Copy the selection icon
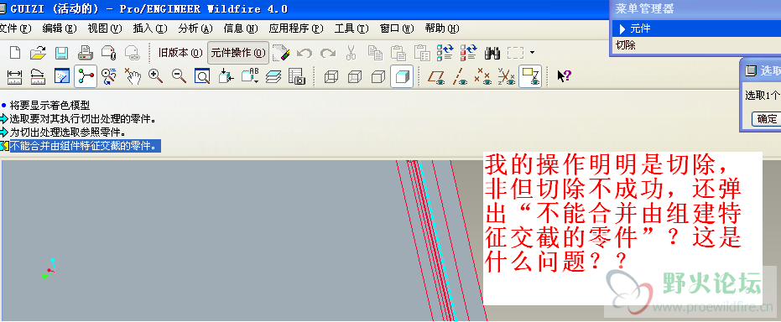Screen dimensions: 781x322 [374, 53]
